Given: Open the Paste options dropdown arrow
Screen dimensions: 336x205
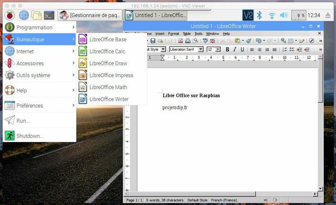Looking at the screenshot, I should (x=243, y=40).
